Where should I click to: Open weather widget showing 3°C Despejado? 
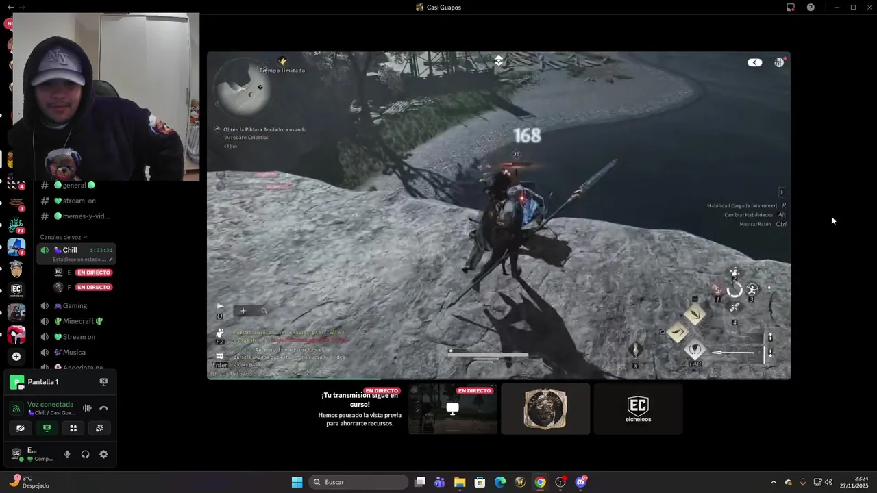pos(29,482)
